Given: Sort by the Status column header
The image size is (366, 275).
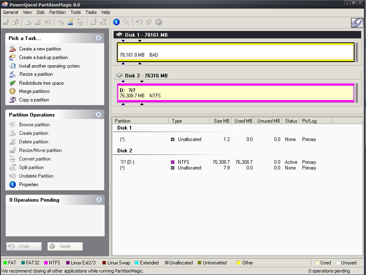Looking at the screenshot, I should (x=291, y=121).
